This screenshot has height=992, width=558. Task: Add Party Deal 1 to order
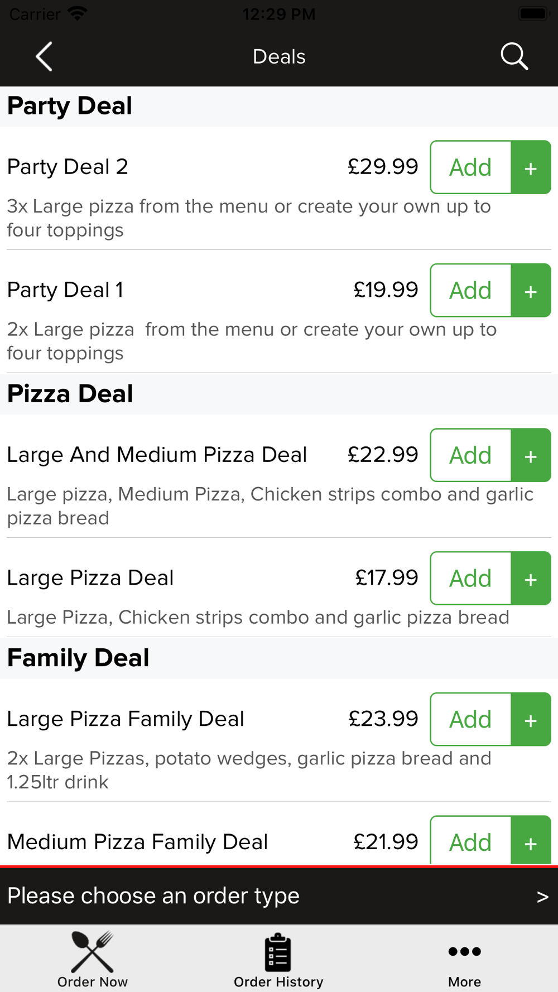[471, 291]
